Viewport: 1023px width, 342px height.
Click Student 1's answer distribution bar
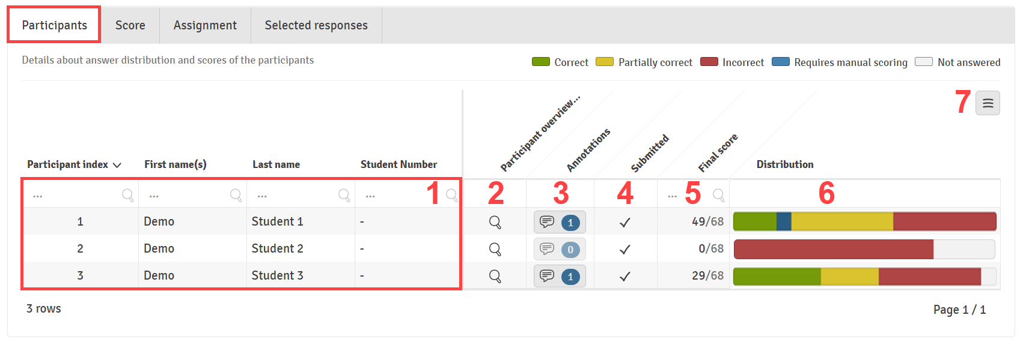point(865,221)
